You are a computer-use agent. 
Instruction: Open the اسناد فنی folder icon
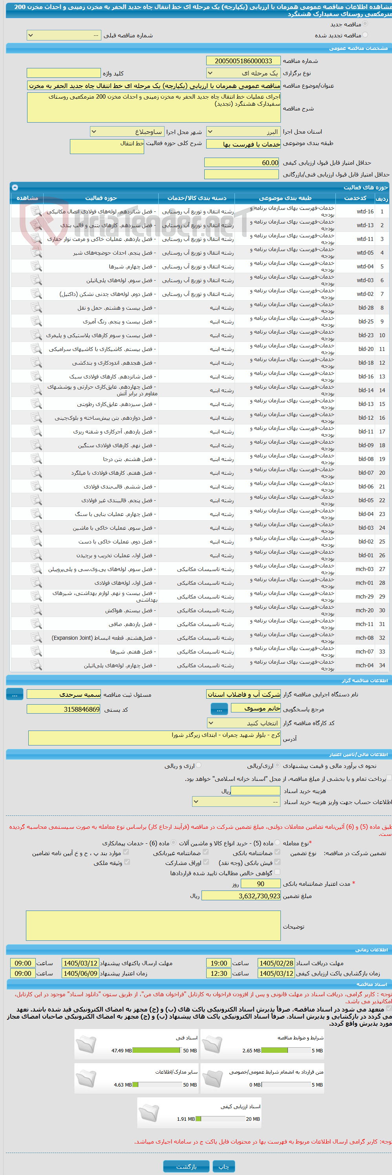pos(86,1044)
